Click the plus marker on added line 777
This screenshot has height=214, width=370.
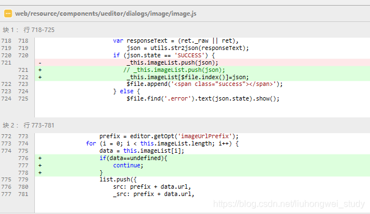tap(40, 166)
